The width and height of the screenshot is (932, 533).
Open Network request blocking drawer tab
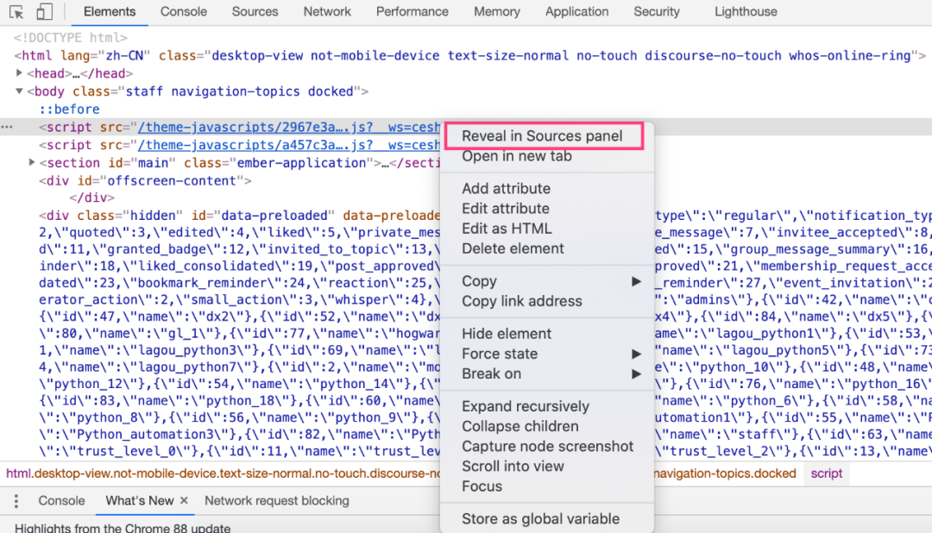tap(276, 501)
